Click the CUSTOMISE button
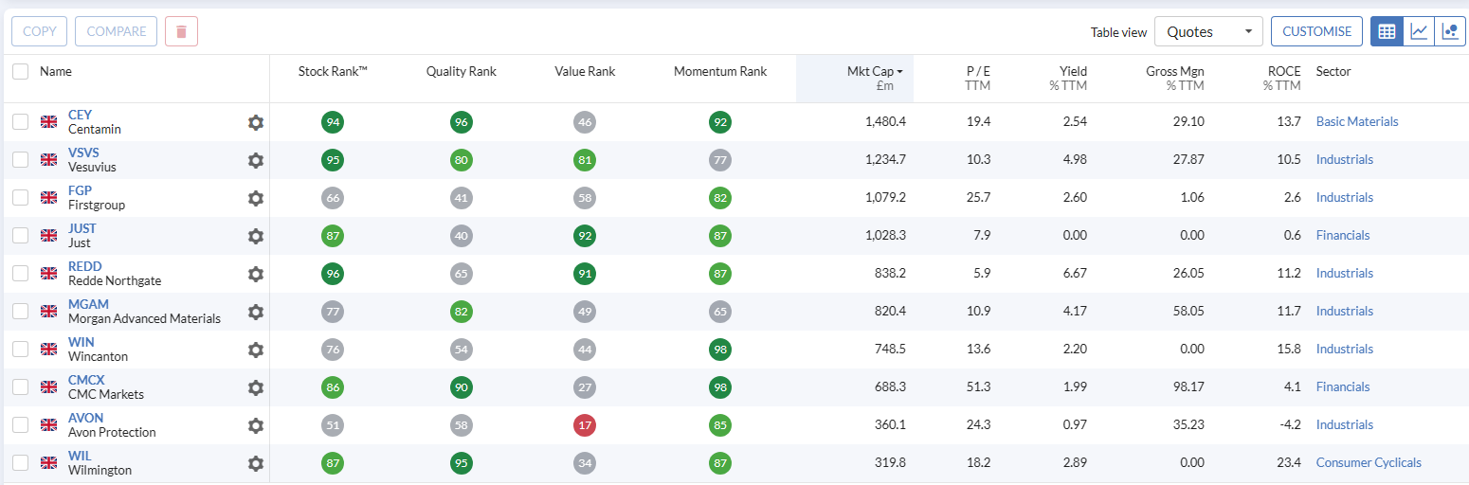This screenshot has width=1469, height=485. [1316, 31]
